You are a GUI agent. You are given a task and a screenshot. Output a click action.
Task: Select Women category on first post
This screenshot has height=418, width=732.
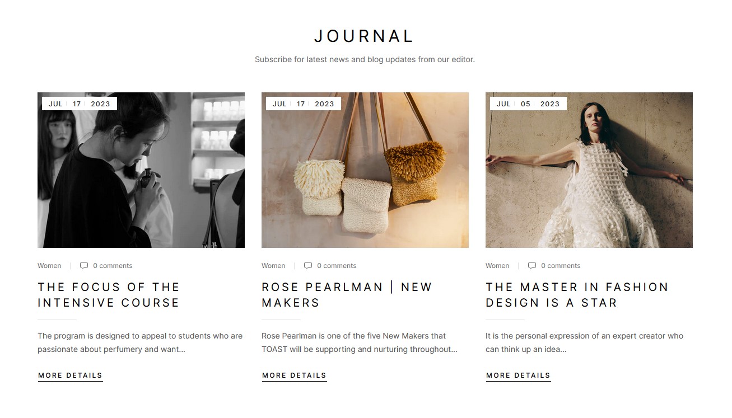tap(49, 266)
